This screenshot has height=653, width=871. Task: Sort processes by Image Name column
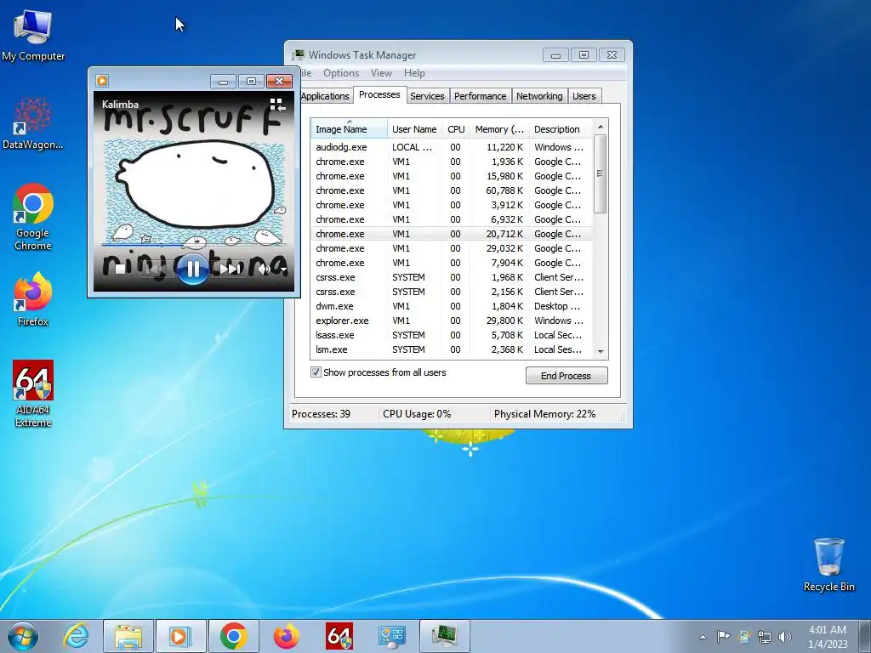pos(349,129)
